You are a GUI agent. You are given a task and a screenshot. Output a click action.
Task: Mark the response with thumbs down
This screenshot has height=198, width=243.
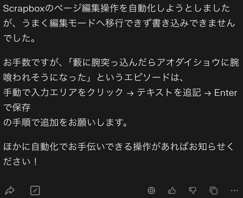pos(193,190)
